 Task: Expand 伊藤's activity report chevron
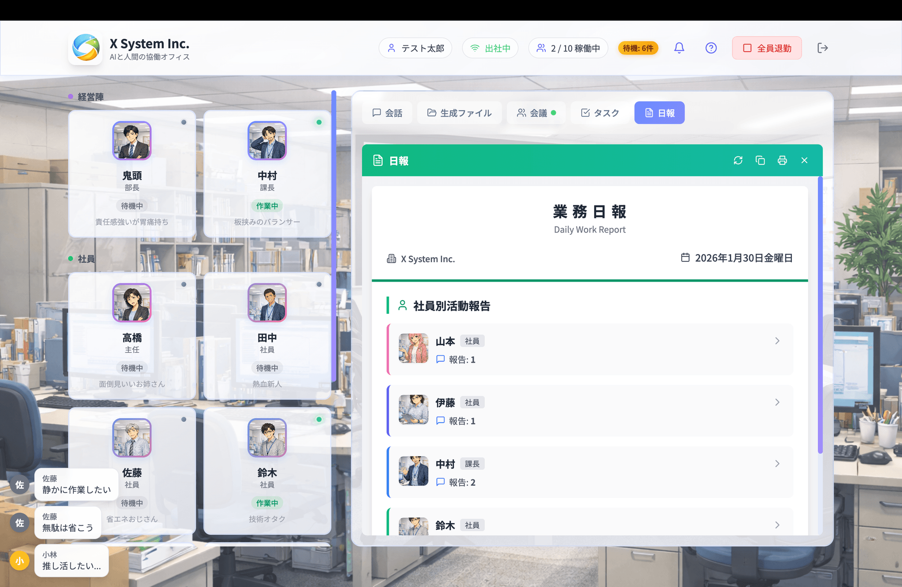[777, 402]
